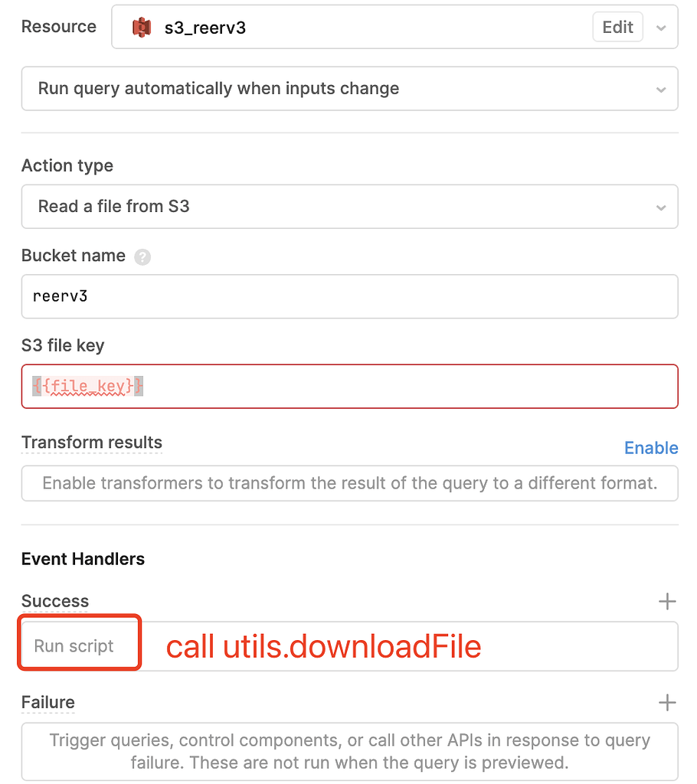The height and width of the screenshot is (784, 697).
Task: Add a Failure event handler with the plus icon
Action: point(667,702)
